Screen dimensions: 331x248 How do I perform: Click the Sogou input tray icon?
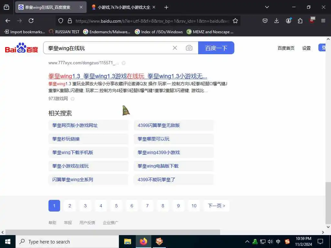(x=287, y=242)
